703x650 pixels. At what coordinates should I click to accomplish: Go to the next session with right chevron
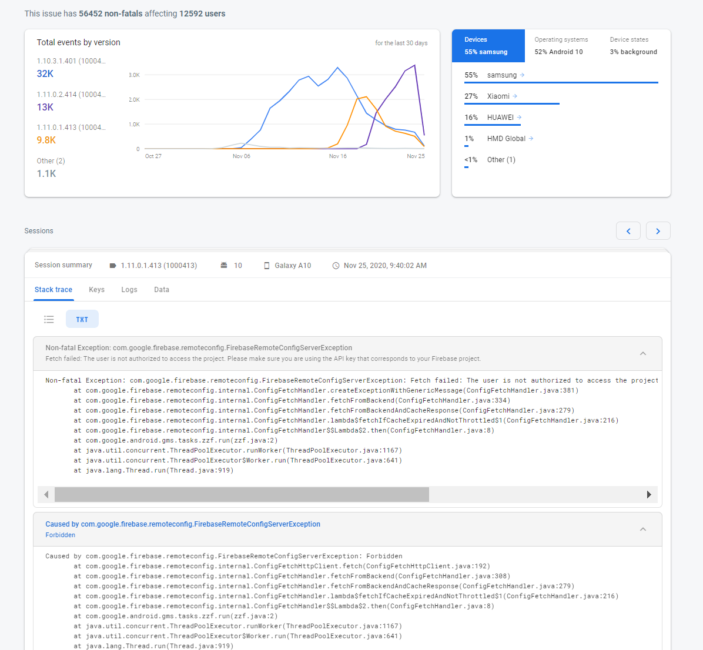point(658,231)
